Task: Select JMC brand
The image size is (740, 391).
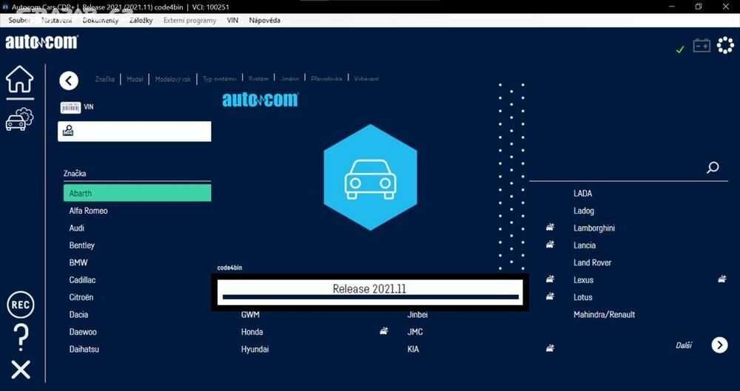Action: [x=415, y=332]
